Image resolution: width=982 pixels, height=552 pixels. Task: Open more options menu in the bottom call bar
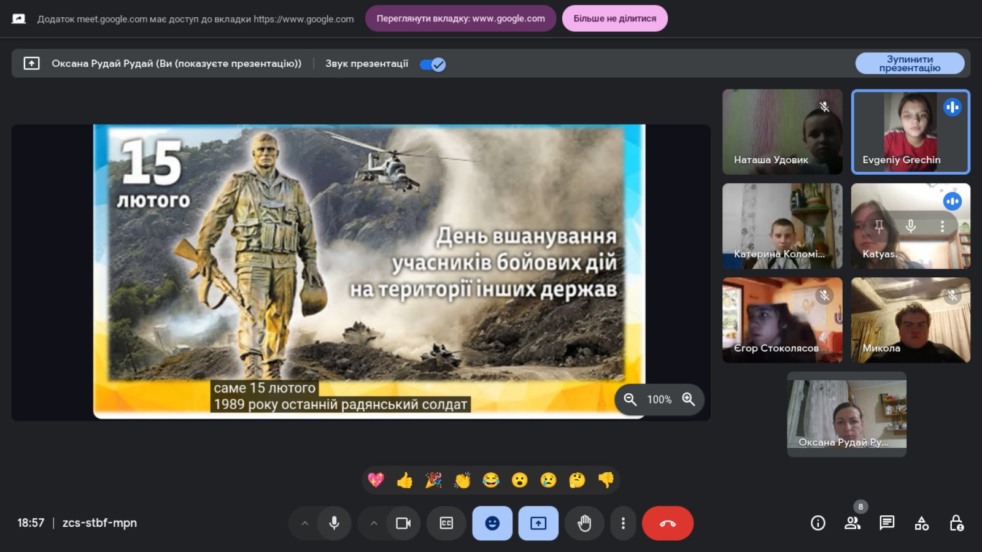pyautogui.click(x=623, y=523)
